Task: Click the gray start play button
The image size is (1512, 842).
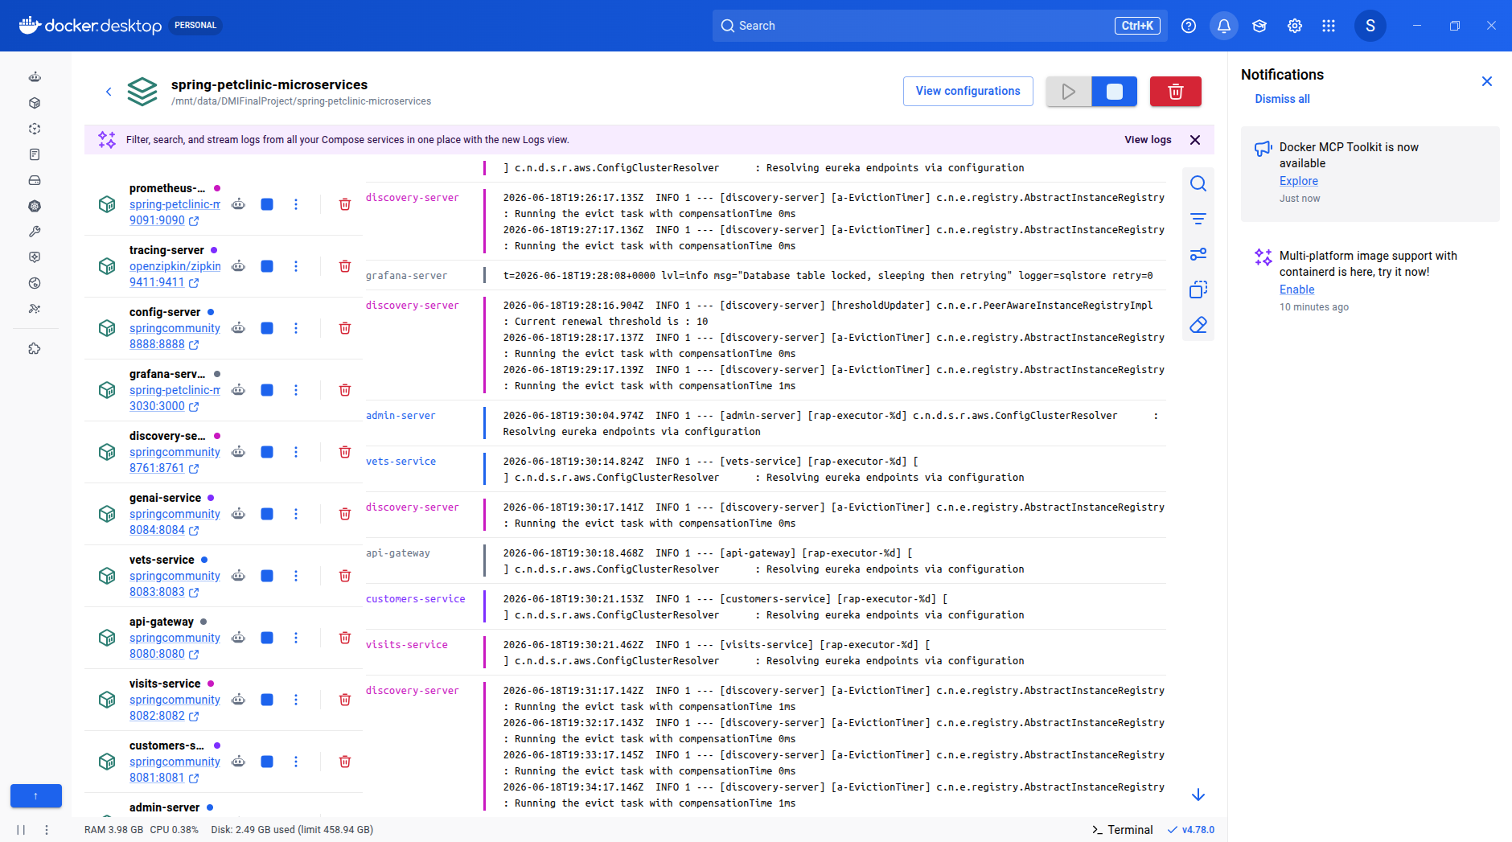Action: [1069, 92]
